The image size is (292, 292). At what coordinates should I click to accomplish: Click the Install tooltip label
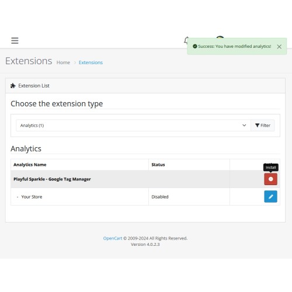pyautogui.click(x=271, y=168)
